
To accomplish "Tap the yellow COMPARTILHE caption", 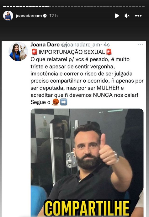I will pyautogui.click(x=87, y=209).
